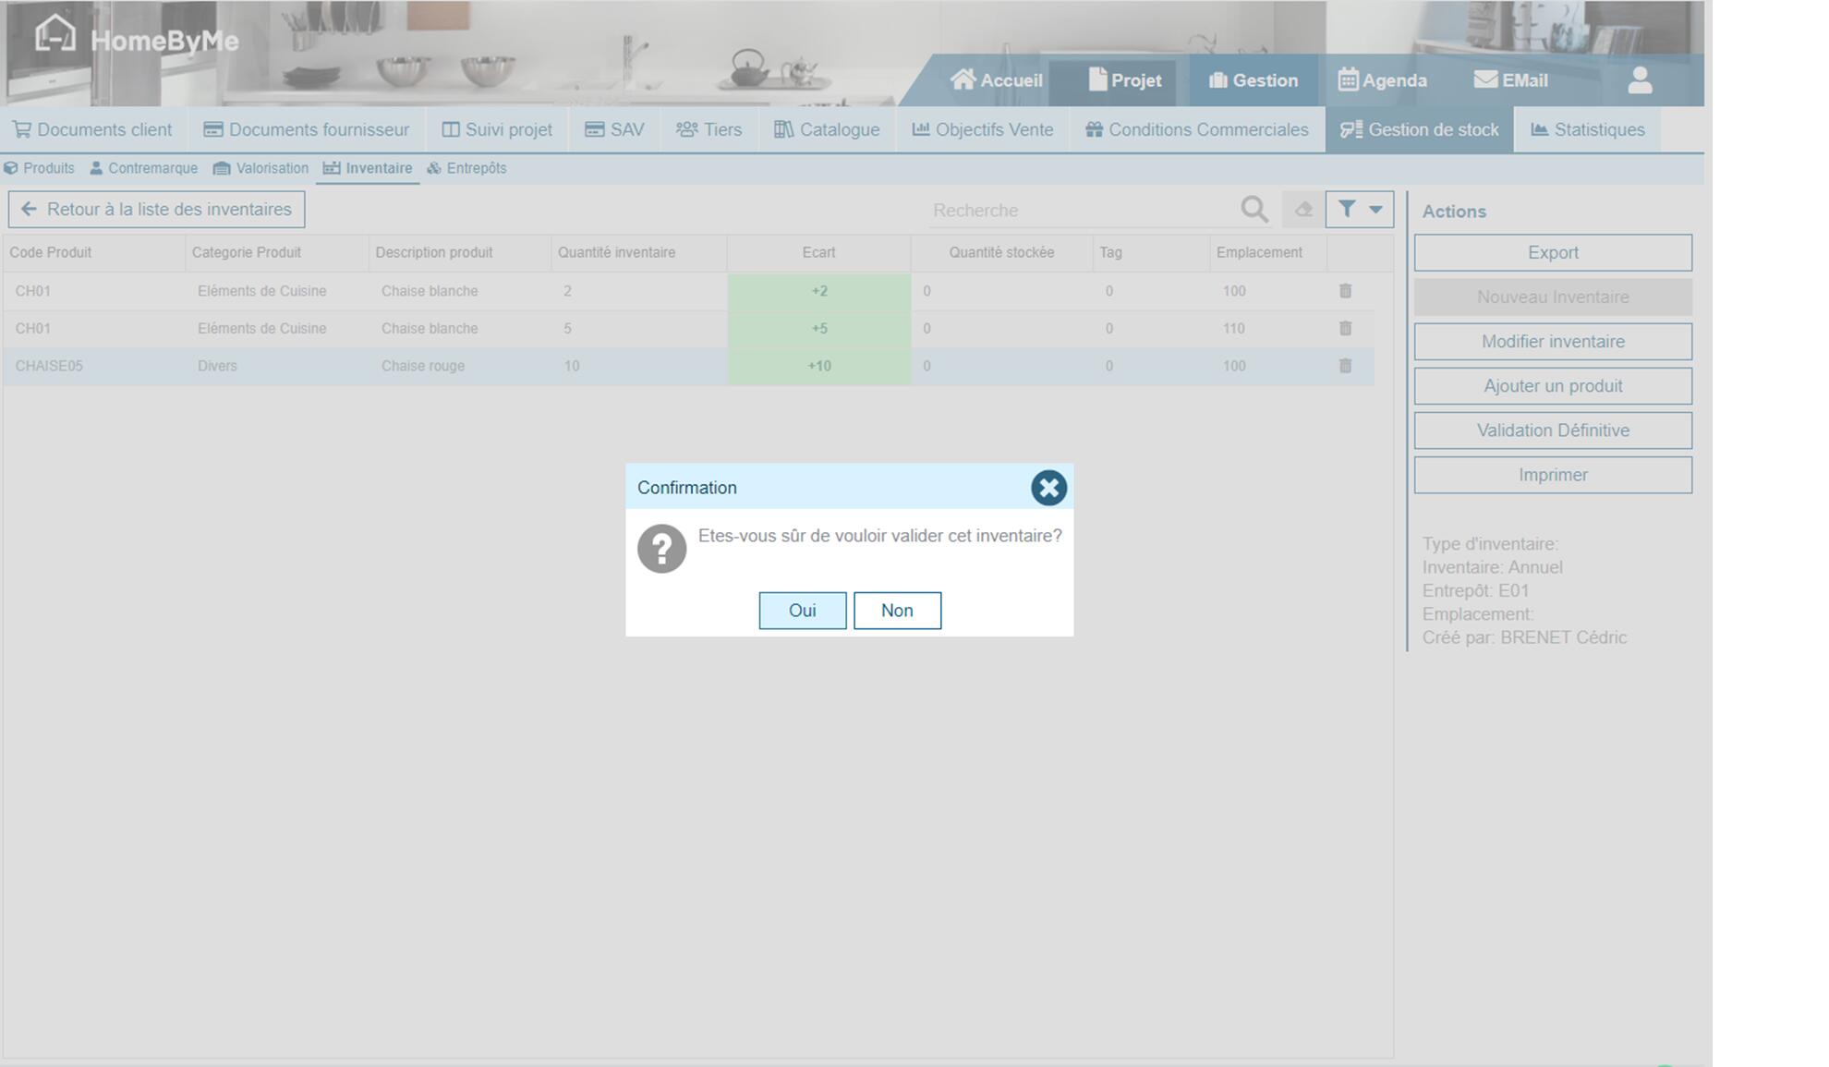Click the filter funnel button

tap(1347, 210)
